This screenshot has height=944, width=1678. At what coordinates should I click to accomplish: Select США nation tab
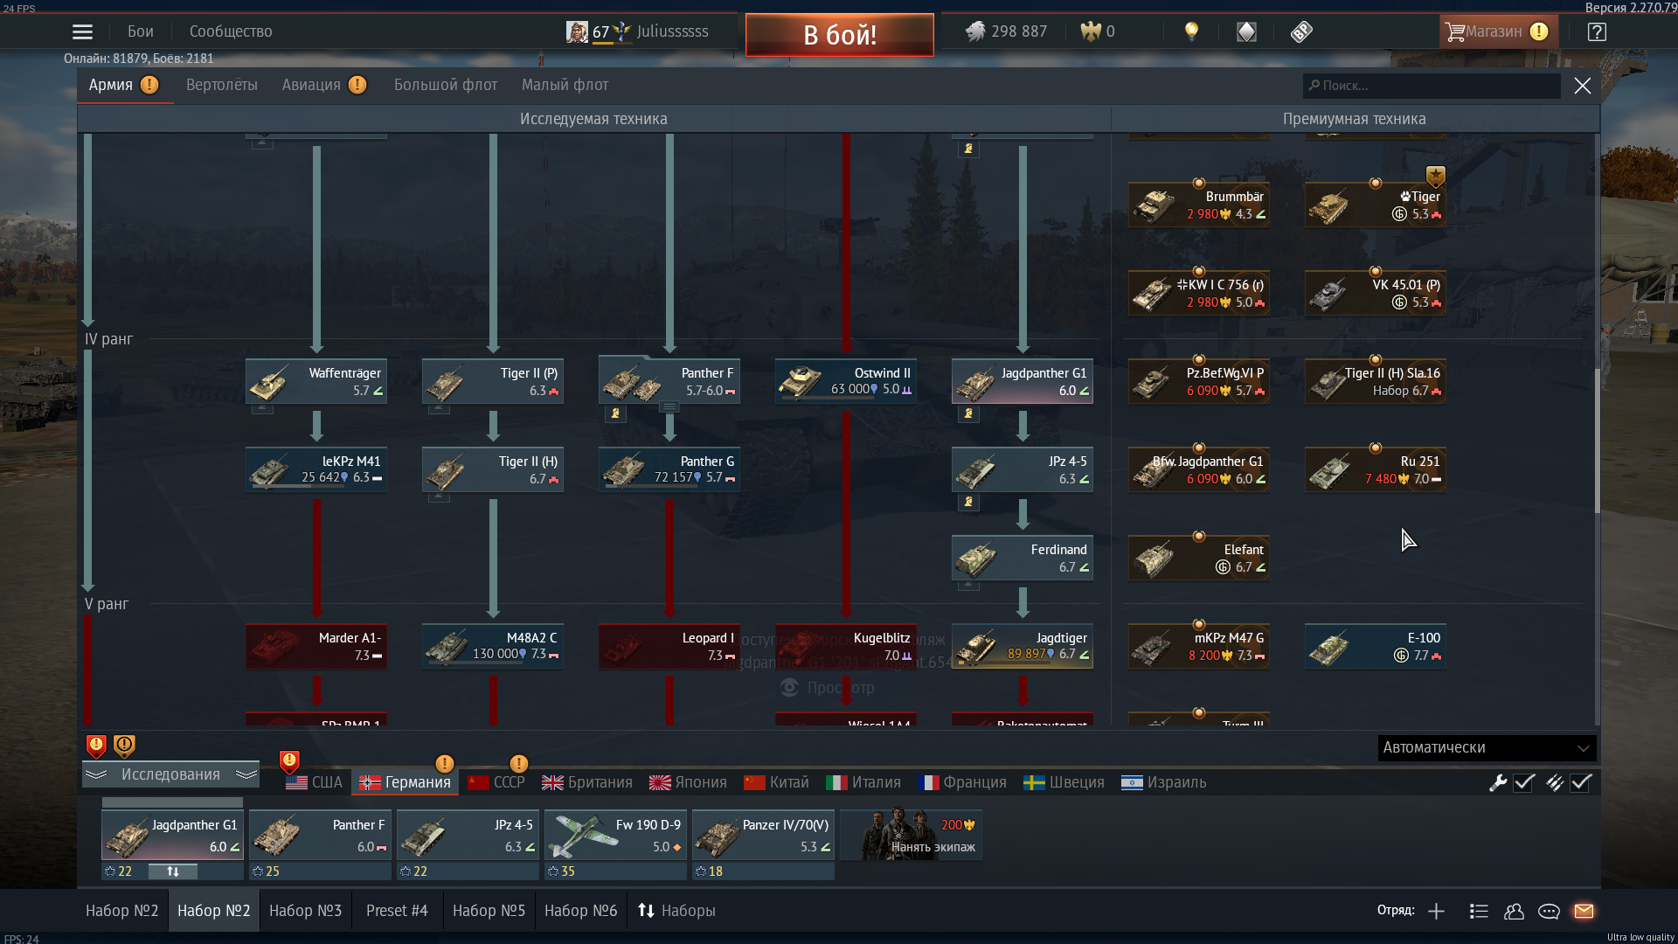315,782
